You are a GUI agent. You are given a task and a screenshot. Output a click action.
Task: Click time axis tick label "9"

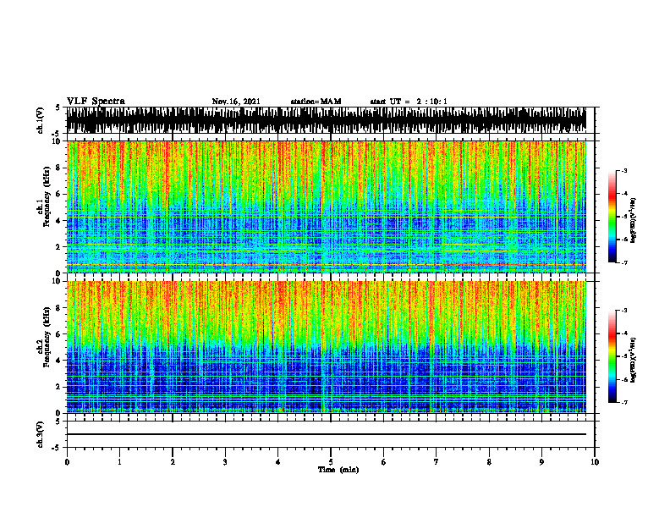pos(541,462)
